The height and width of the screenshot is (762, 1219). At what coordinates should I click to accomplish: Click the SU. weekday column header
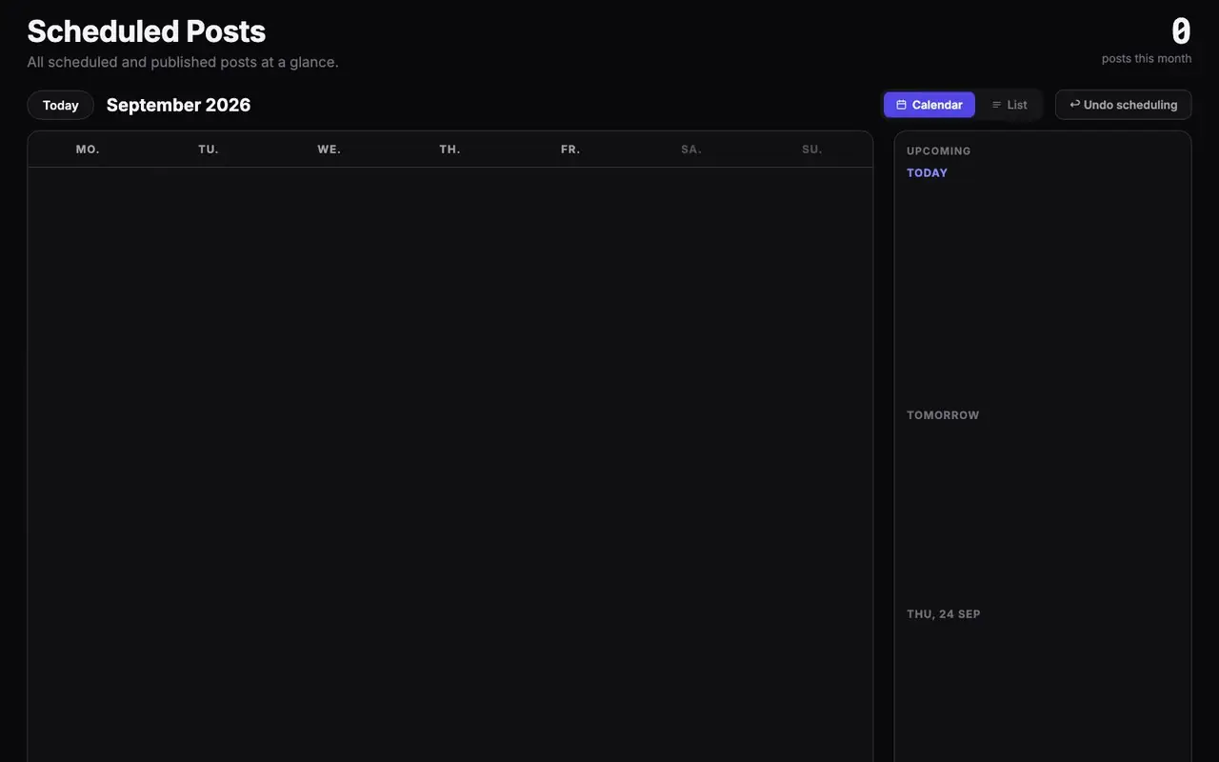(x=812, y=150)
